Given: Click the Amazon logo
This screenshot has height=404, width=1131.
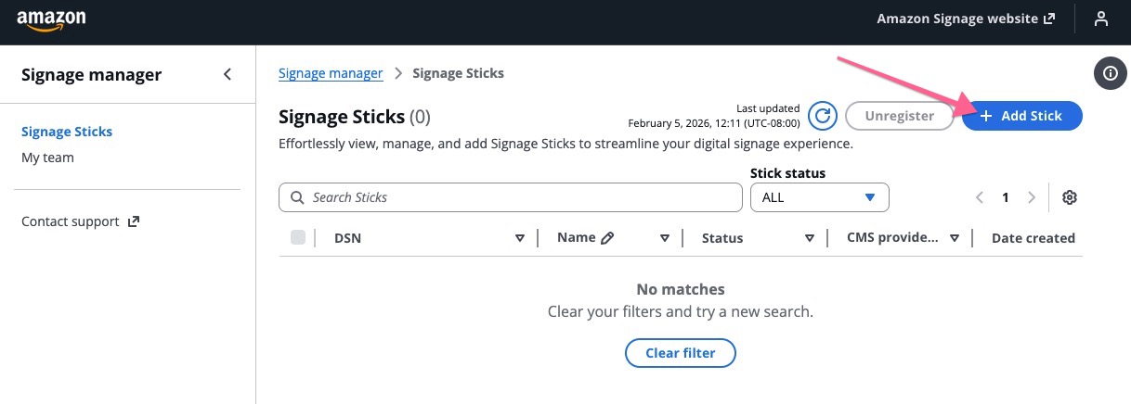Looking at the screenshot, I should coord(51,20).
